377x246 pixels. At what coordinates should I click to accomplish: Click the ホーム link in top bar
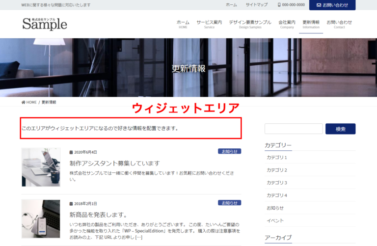pos(231,5)
